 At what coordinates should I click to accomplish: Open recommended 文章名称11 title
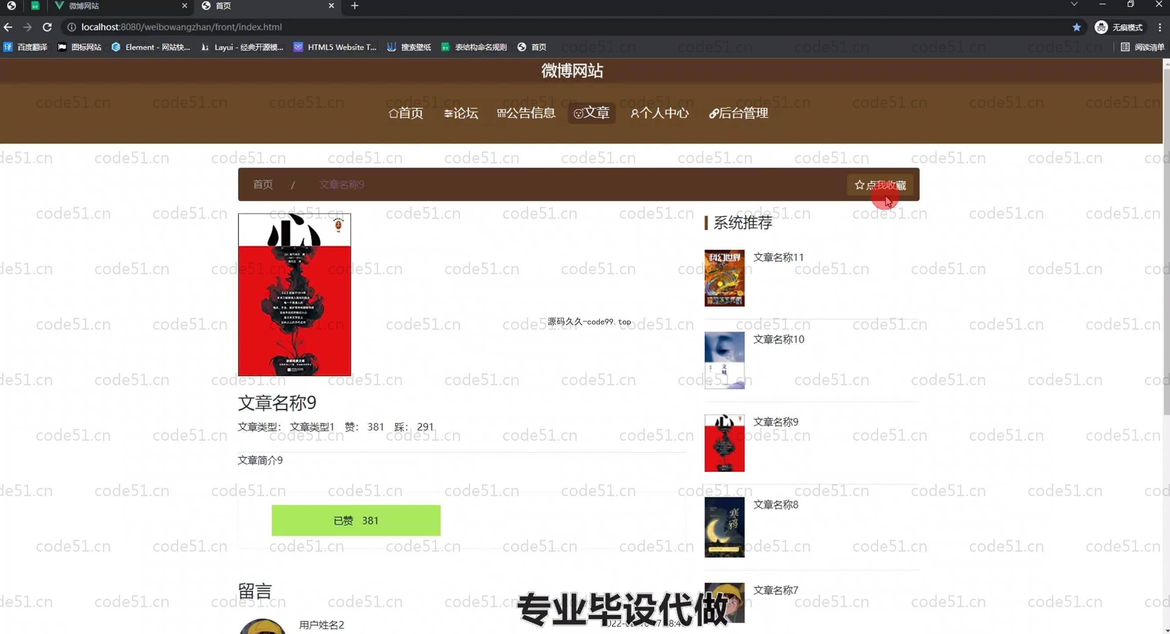pos(779,258)
